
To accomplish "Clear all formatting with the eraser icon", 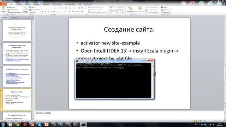I will click(66, 8).
